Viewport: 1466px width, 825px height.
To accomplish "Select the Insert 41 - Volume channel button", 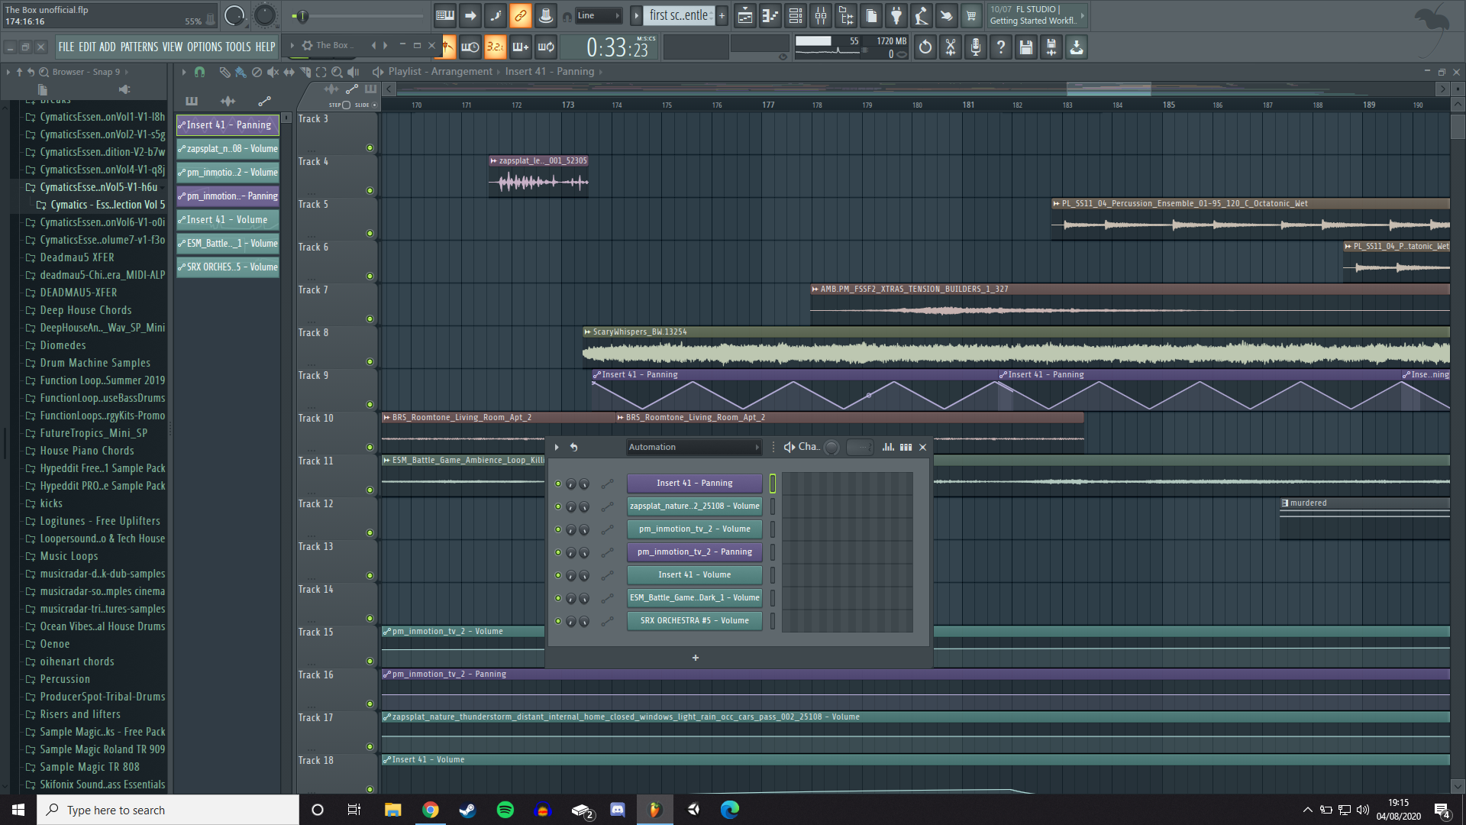I will click(x=694, y=575).
